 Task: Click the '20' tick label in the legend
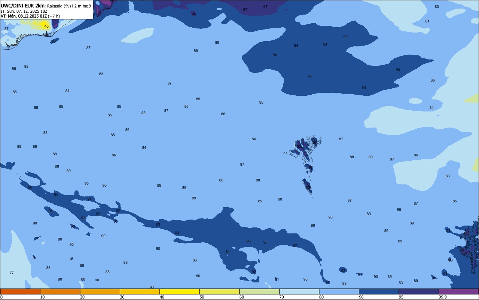82,297
